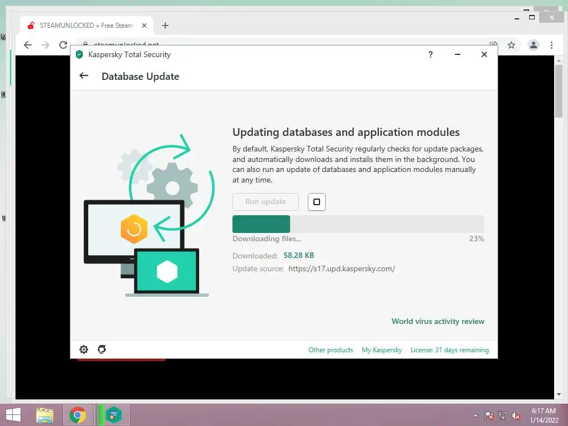This screenshot has width=568, height=426.
Task: Open File Explorer from taskbar
Action: pyautogui.click(x=45, y=415)
